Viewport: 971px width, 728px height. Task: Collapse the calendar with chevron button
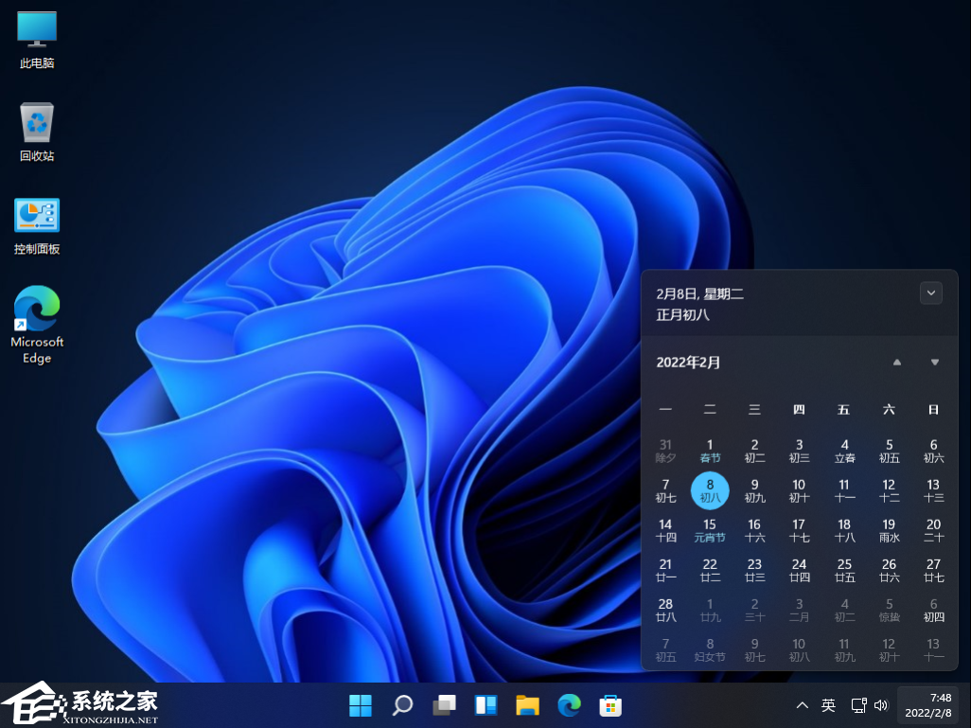[931, 293]
